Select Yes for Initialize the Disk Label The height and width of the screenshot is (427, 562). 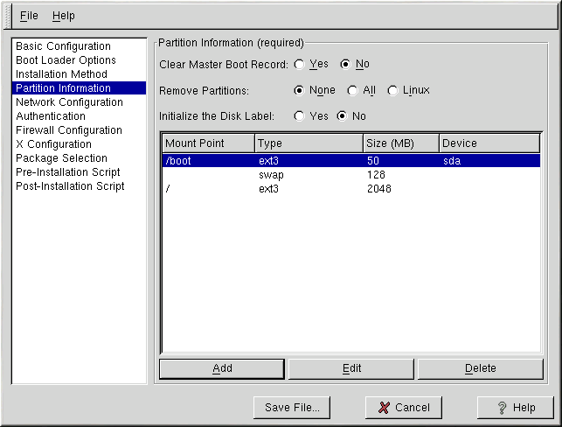300,115
